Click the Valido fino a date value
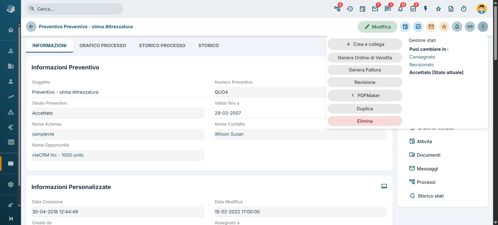This screenshot has height=225, width=498. coord(228,113)
